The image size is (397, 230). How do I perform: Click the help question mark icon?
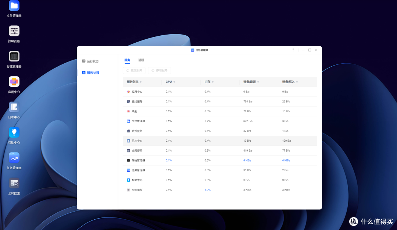[x=293, y=50]
